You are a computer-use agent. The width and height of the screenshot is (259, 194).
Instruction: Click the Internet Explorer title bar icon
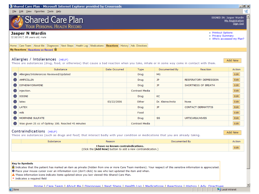[x=11, y=6]
